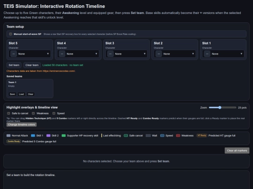Open the Slot 5 character dropdown

pos(30,54)
